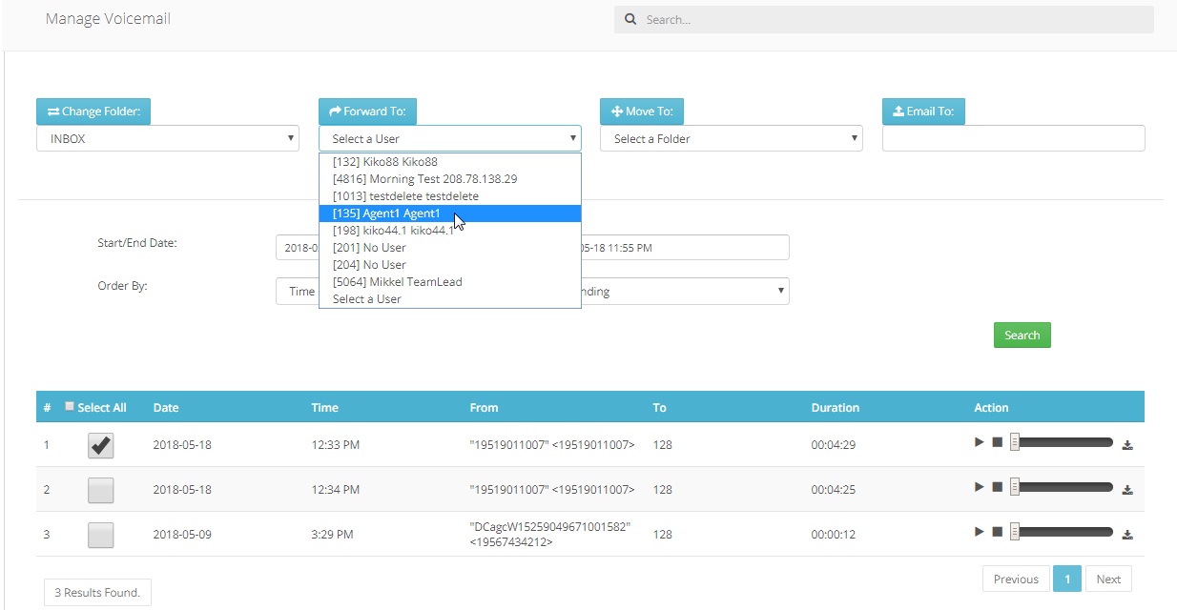This screenshot has width=1177, height=610.
Task: Click the 3 Results Found label
Action: (x=97, y=592)
